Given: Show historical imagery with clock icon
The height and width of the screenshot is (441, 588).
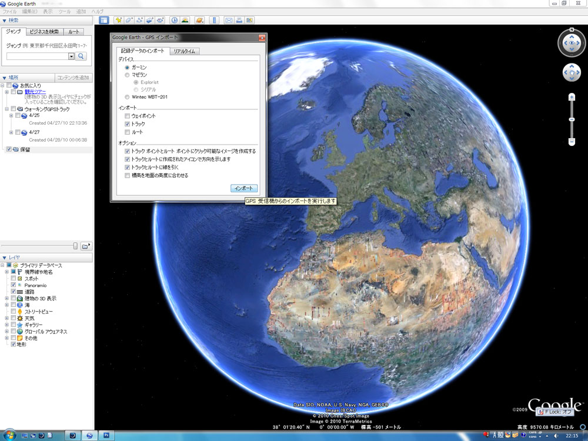Looking at the screenshot, I should 175,20.
